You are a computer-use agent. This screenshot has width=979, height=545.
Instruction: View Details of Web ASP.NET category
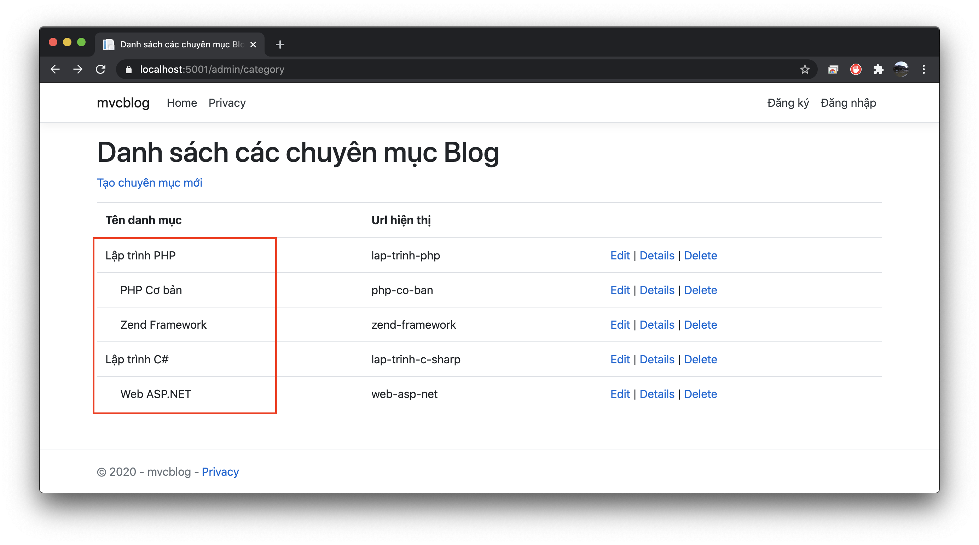coord(657,394)
